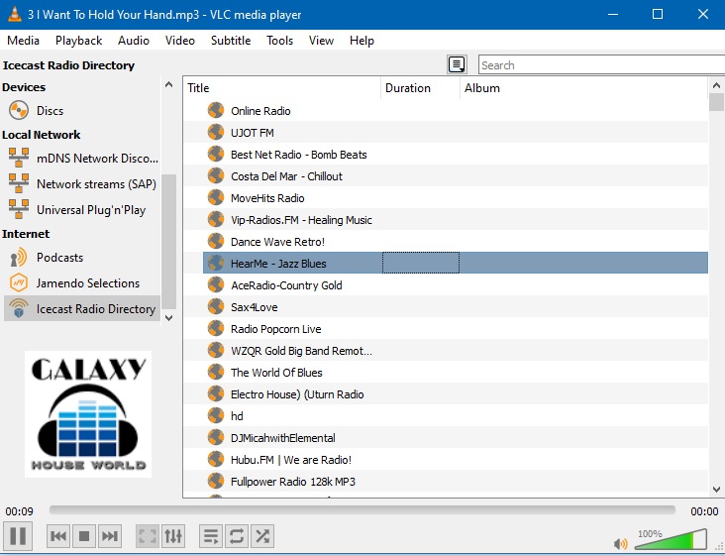Pause the current playback

(17, 536)
